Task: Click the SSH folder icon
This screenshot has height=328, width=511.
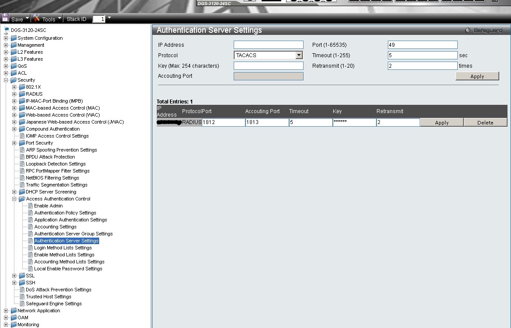Action: (22, 283)
